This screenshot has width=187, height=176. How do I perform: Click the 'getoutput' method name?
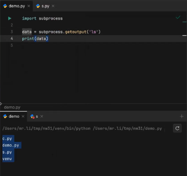click(76, 32)
